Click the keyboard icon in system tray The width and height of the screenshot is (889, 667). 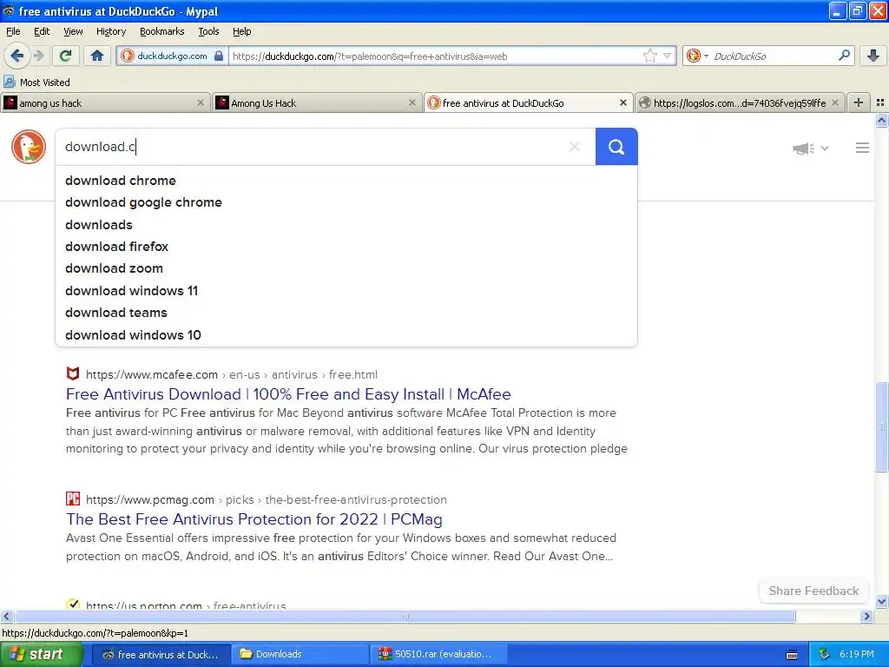pyautogui.click(x=792, y=655)
